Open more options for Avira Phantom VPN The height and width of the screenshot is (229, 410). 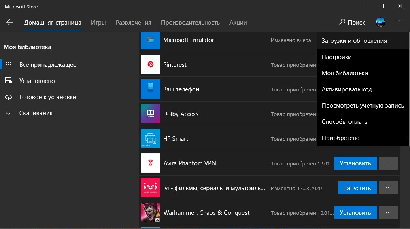(389, 163)
